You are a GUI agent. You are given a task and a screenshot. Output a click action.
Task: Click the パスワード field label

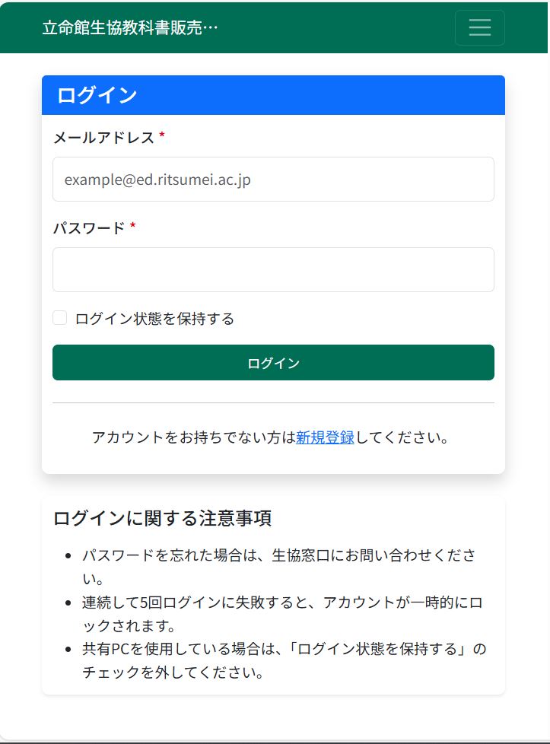88,227
